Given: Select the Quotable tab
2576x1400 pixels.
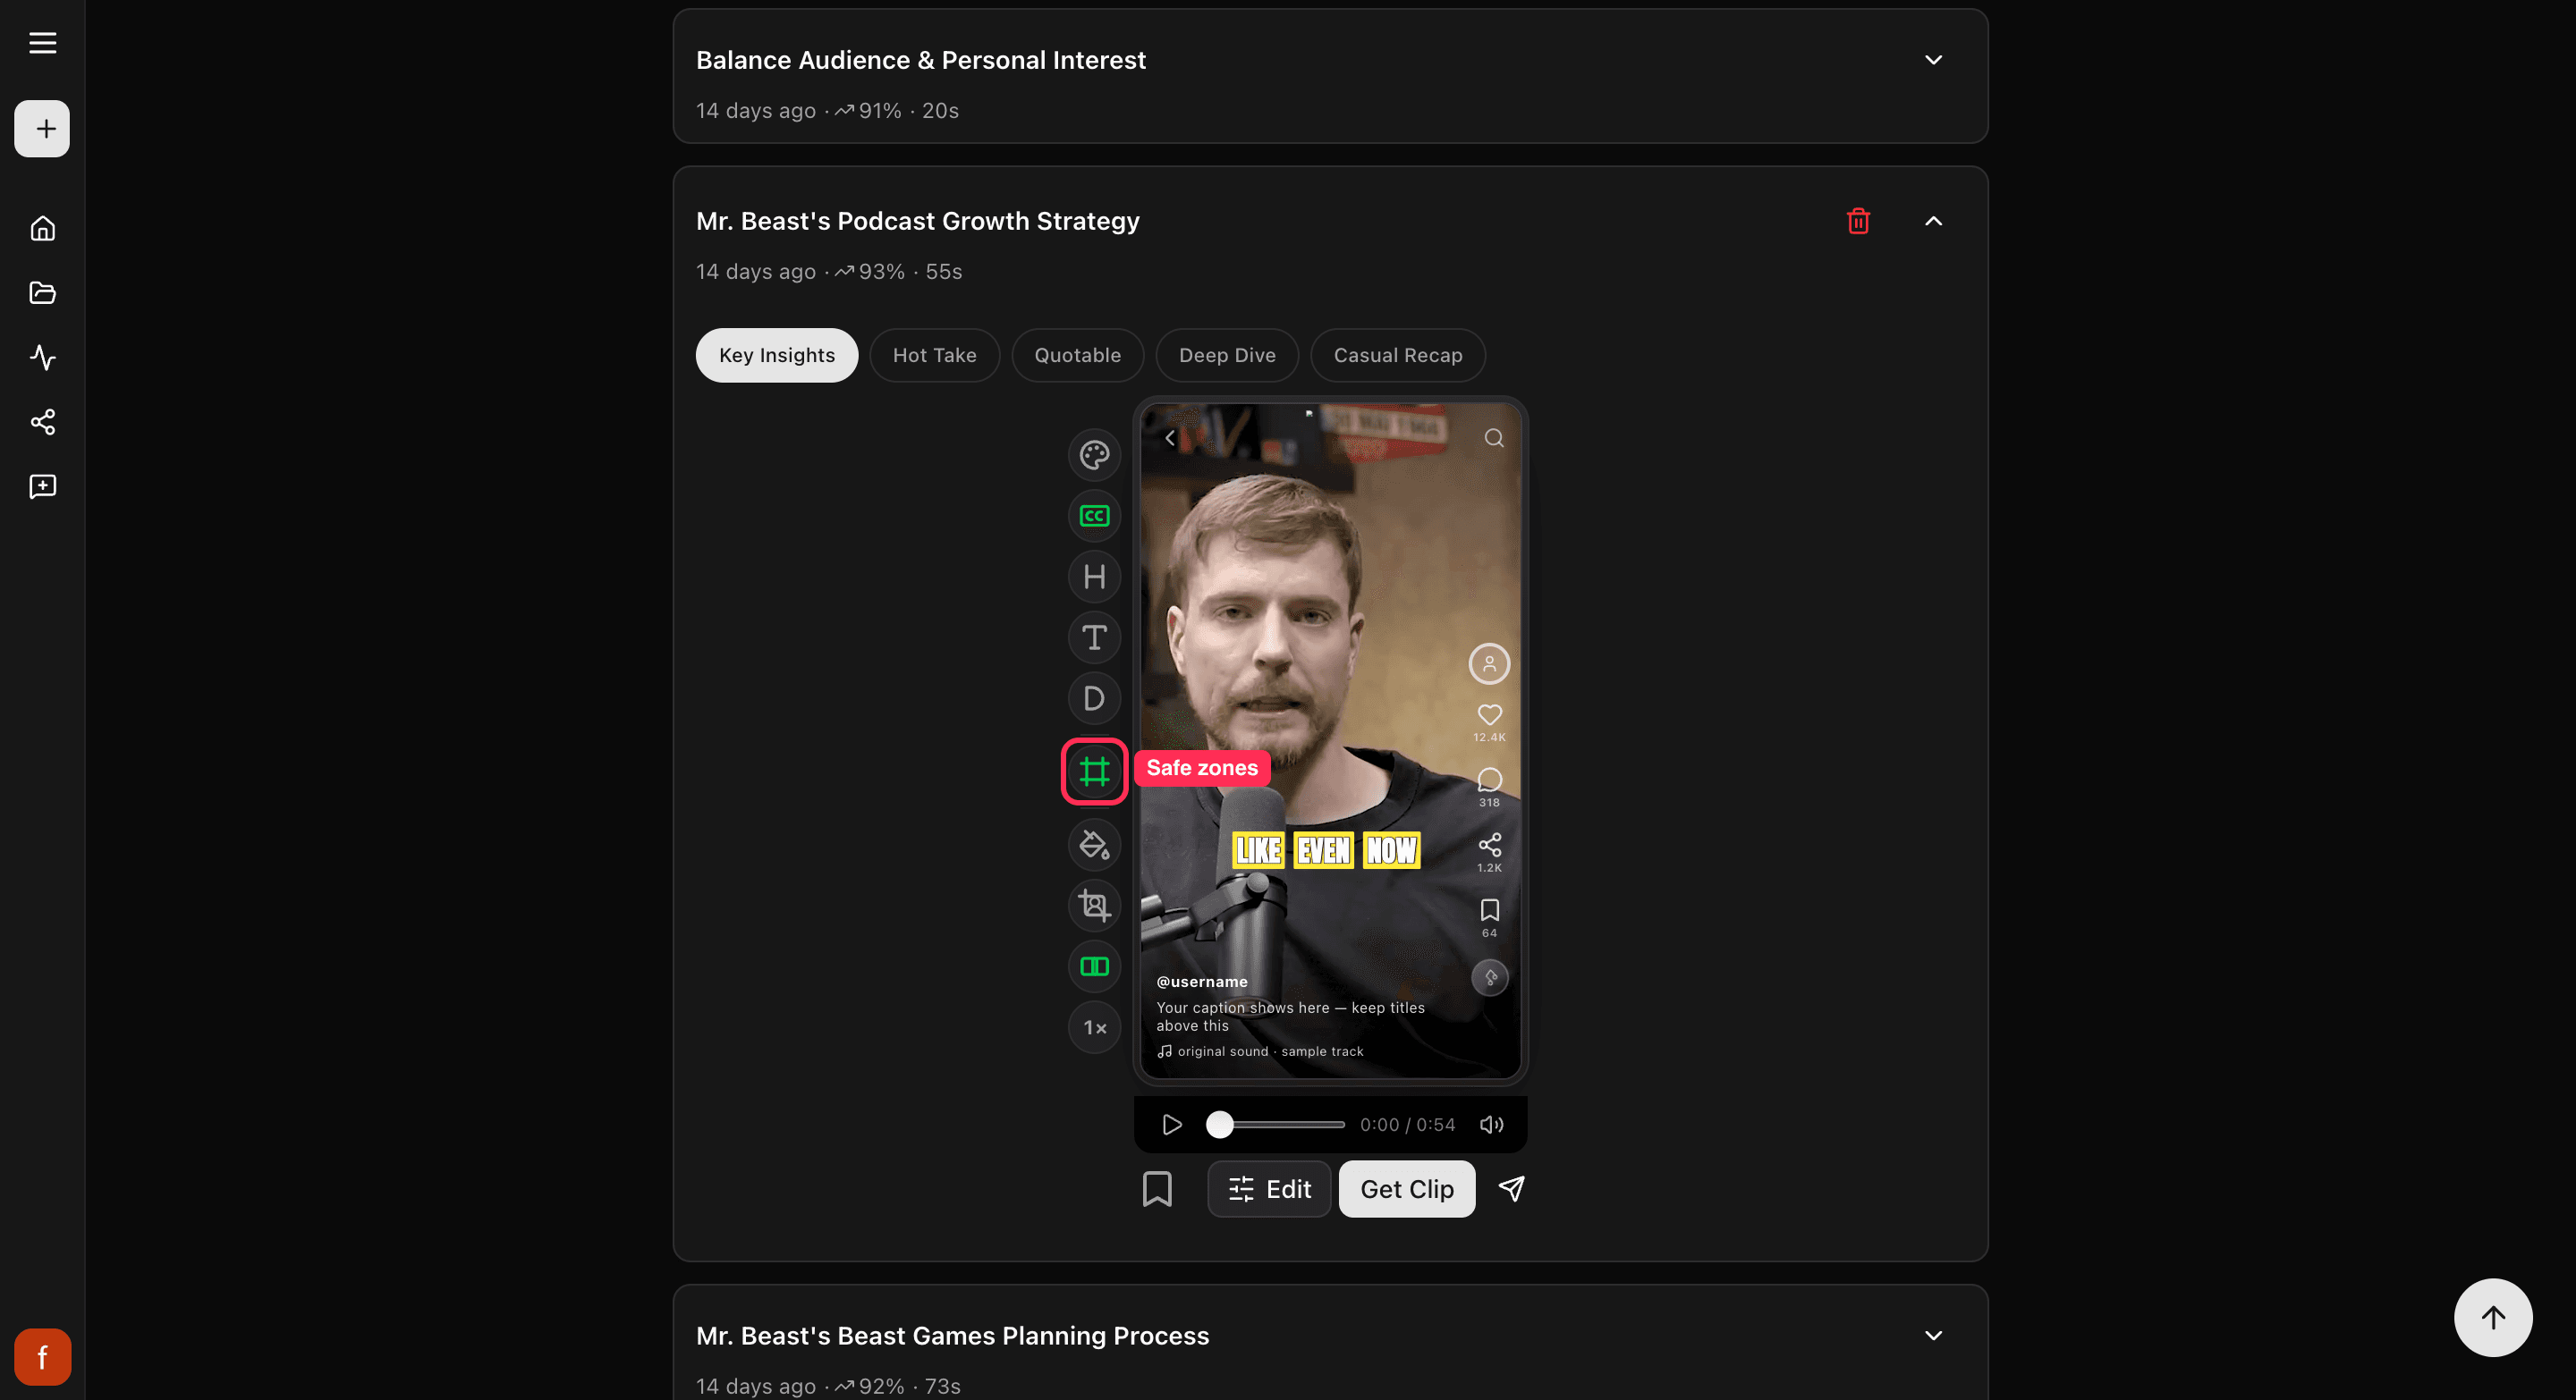Looking at the screenshot, I should tap(1077, 356).
